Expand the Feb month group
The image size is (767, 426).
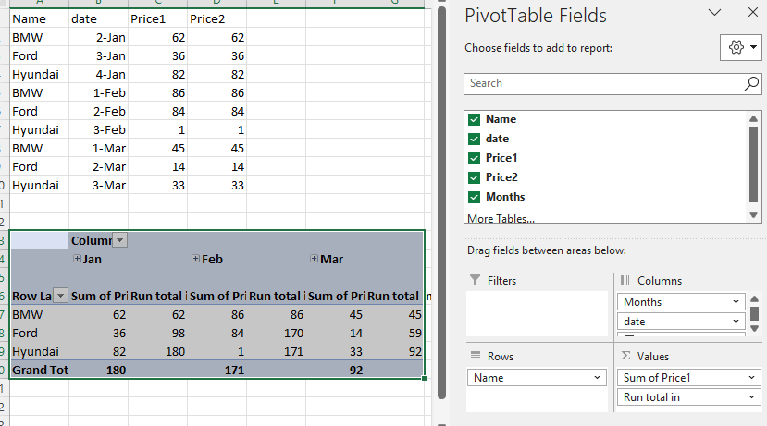(x=195, y=259)
